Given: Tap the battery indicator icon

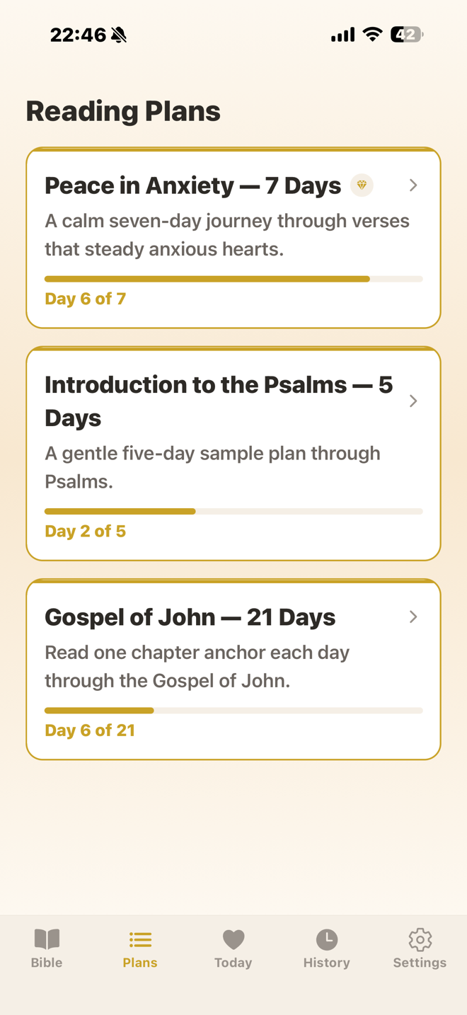Looking at the screenshot, I should click(407, 34).
